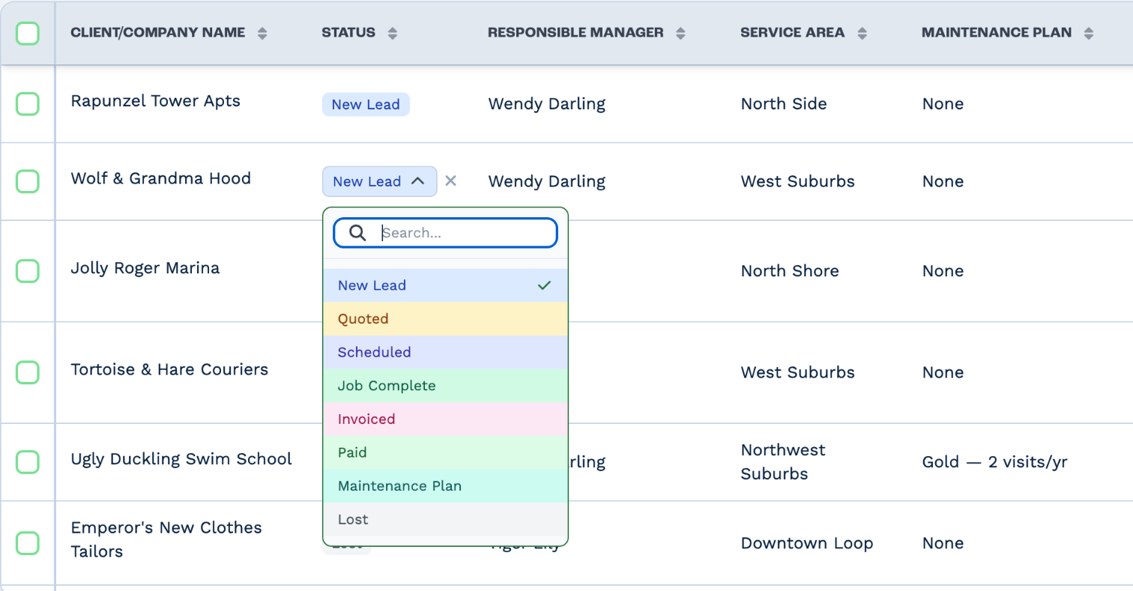Click None plan in Emperor's Tailors row
Viewport: 1133px width, 591px height.
click(x=943, y=543)
